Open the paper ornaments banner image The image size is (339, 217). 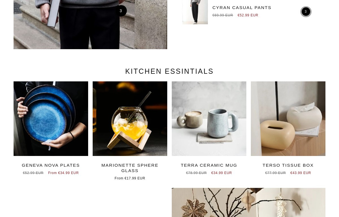click(249, 203)
